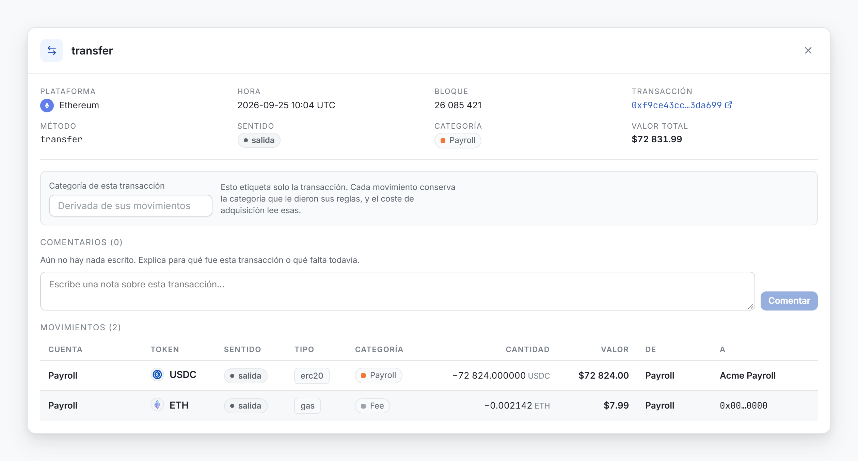Click the salida tag in USDC row

(245, 376)
